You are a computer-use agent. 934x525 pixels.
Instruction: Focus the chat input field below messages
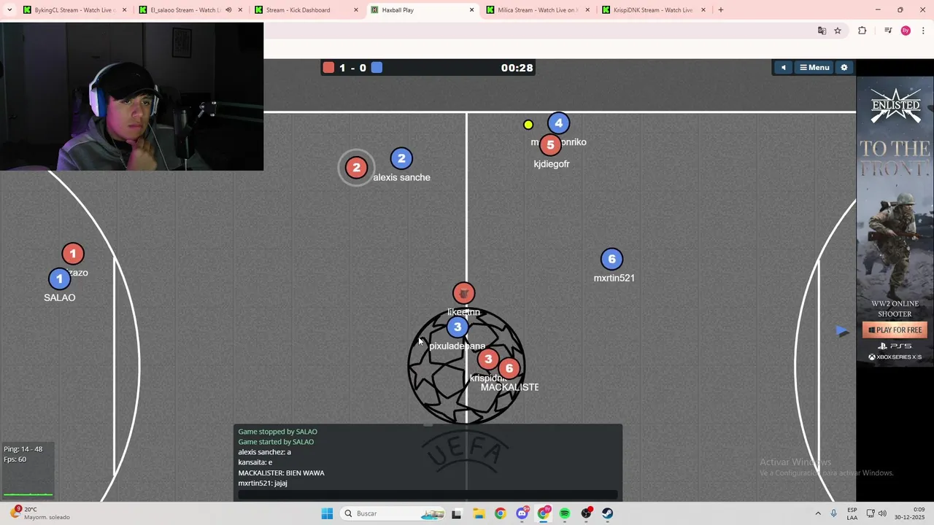pyautogui.click(x=428, y=494)
